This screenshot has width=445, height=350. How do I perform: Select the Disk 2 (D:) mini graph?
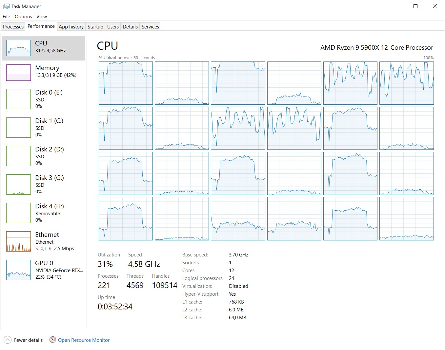18,156
